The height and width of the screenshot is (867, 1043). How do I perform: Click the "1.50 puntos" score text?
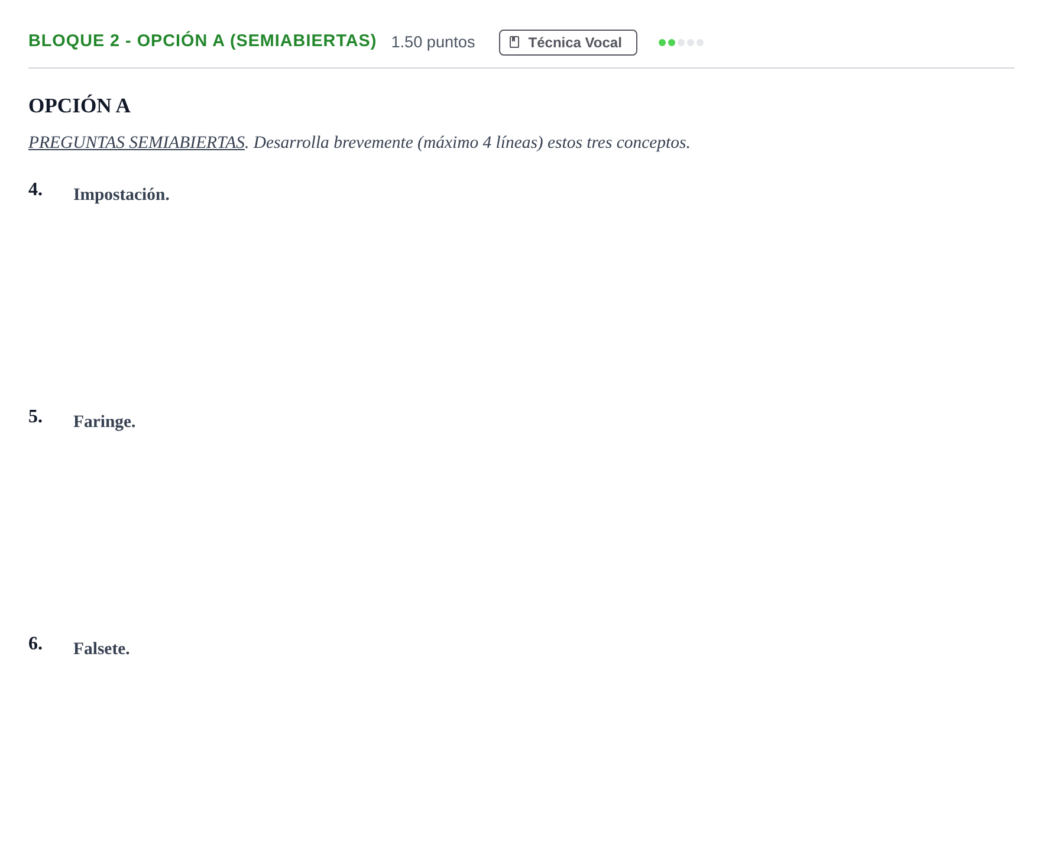(433, 42)
